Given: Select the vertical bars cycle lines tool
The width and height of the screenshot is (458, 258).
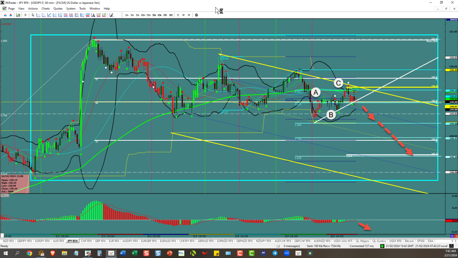Looking at the screenshot, I should click(82, 15).
